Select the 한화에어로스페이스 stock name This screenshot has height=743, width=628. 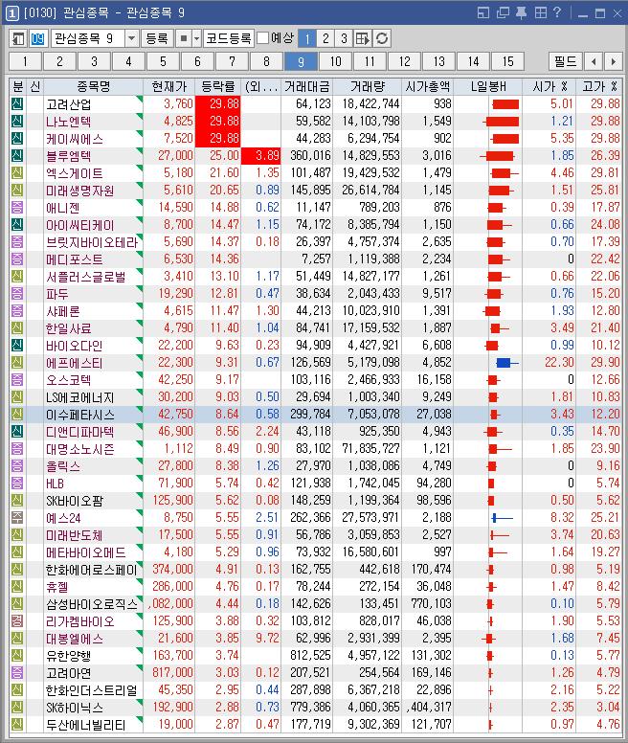tap(91, 570)
